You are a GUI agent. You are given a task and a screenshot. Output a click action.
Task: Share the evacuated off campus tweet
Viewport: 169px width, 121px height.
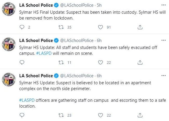[140, 62]
